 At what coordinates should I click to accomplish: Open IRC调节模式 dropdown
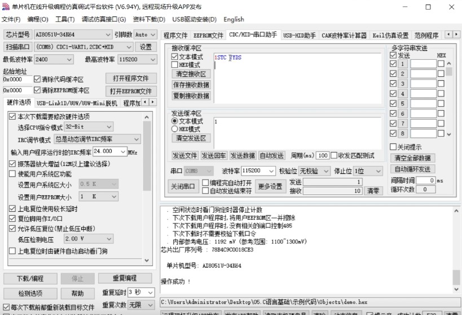pyautogui.click(x=137, y=139)
